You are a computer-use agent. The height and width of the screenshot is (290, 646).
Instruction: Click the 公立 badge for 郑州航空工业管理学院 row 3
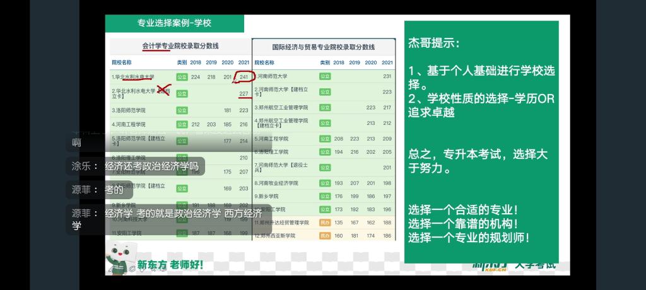[325, 107]
